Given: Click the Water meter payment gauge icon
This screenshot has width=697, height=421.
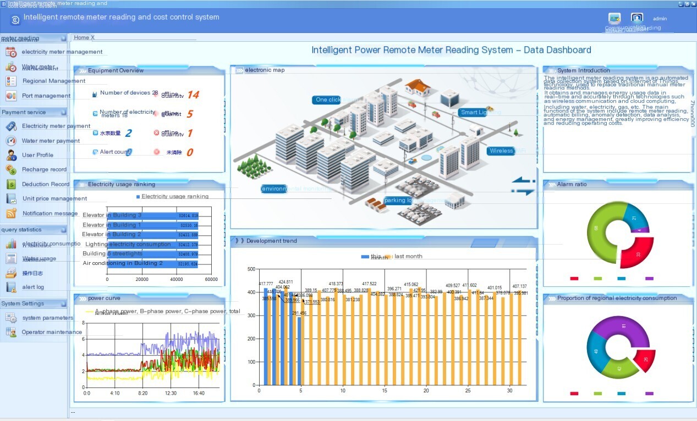Looking at the screenshot, I should tap(11, 141).
